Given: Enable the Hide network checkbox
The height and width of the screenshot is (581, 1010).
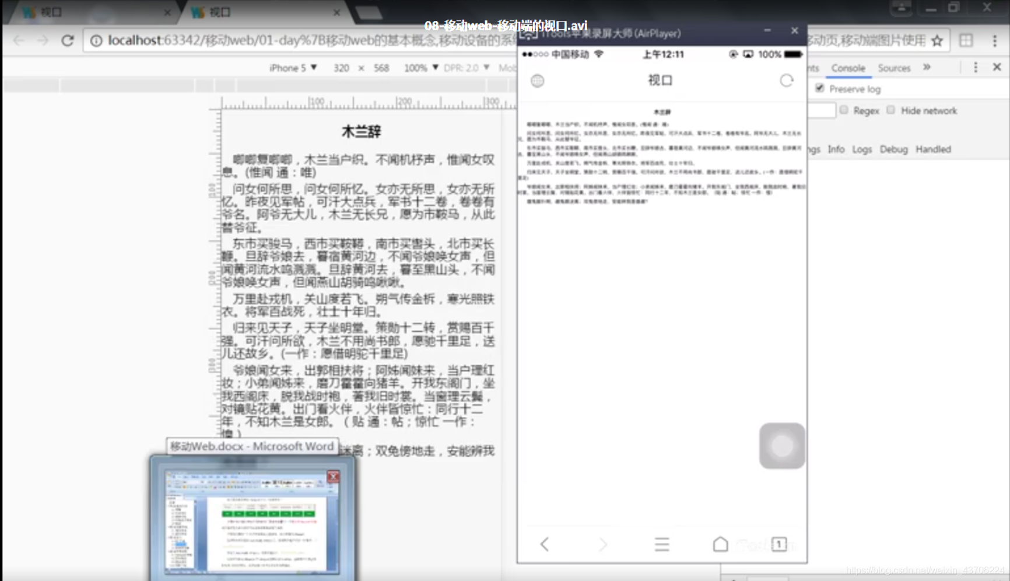Looking at the screenshot, I should [x=891, y=110].
